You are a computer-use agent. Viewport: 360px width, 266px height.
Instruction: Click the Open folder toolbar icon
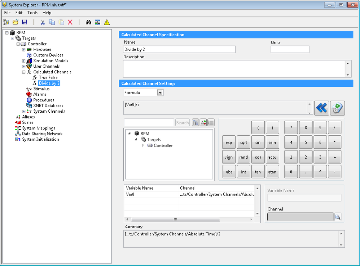click(x=16, y=22)
